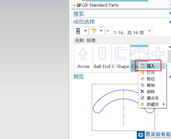The height and width of the screenshot is (139, 171).
Task: Expand the 搜索 section chevron
Action: (170, 14)
